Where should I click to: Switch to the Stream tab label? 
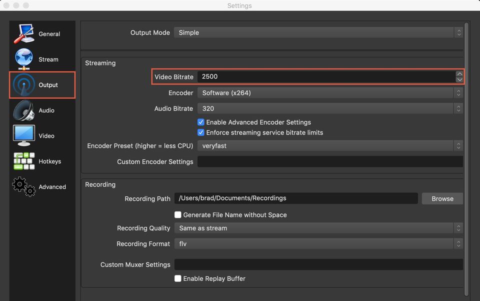[x=48, y=59]
